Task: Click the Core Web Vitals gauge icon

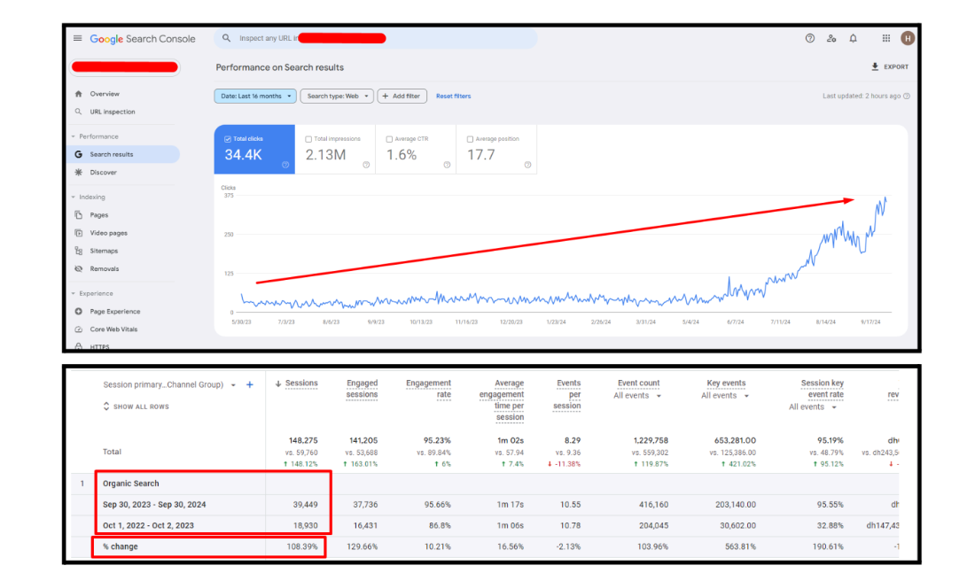Action: click(78, 329)
